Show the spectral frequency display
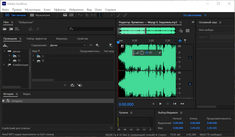Viewport: 235px width, 137px height. click(65, 15)
